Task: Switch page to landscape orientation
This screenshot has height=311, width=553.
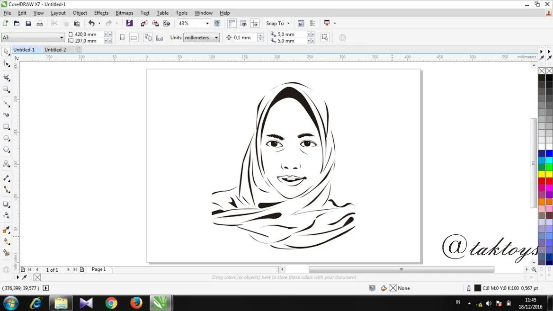Action: click(x=134, y=38)
